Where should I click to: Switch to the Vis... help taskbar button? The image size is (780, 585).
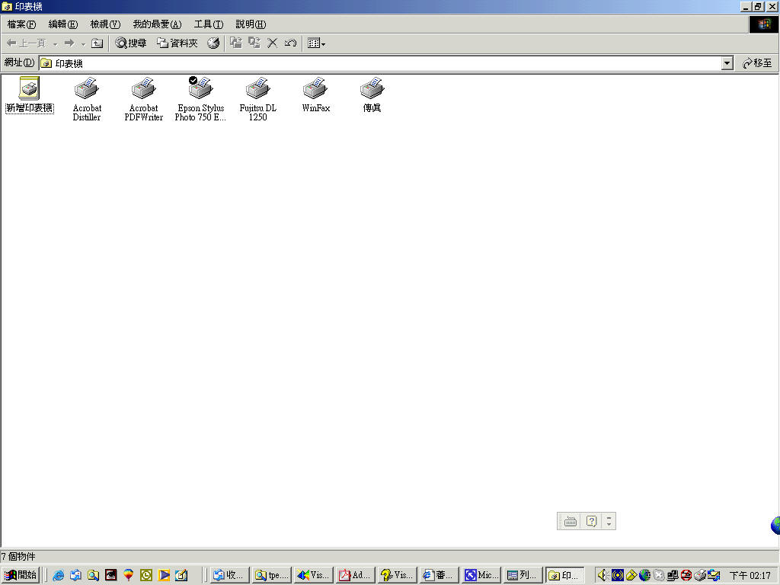point(397,576)
